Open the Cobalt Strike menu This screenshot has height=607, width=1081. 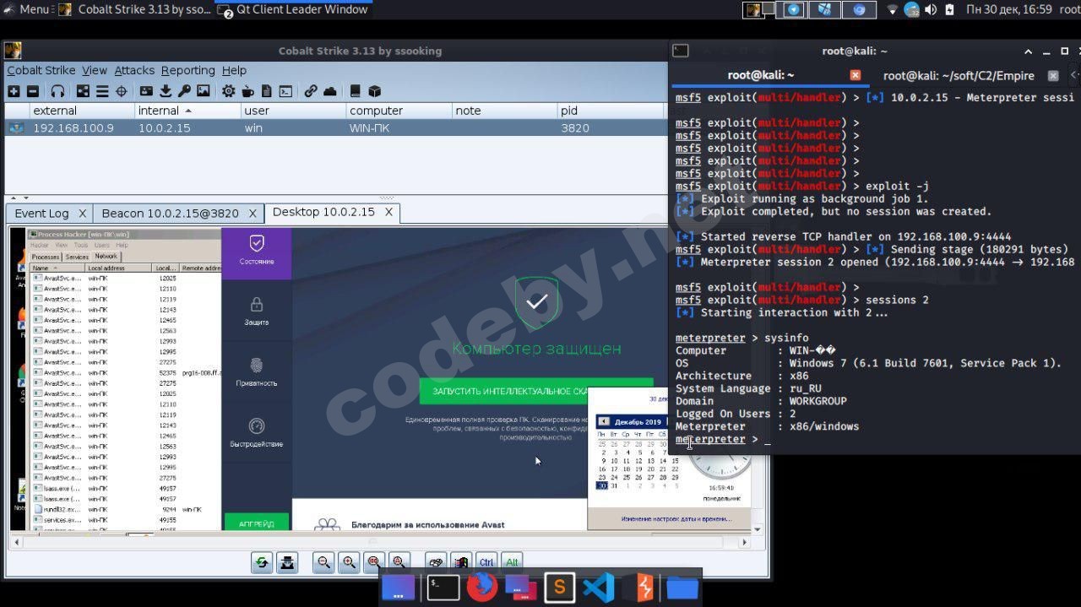click(x=41, y=70)
